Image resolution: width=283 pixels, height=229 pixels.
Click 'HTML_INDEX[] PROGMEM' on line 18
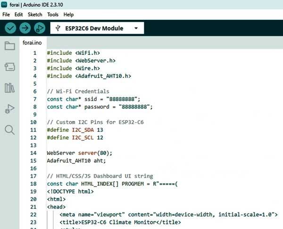tap(112, 184)
